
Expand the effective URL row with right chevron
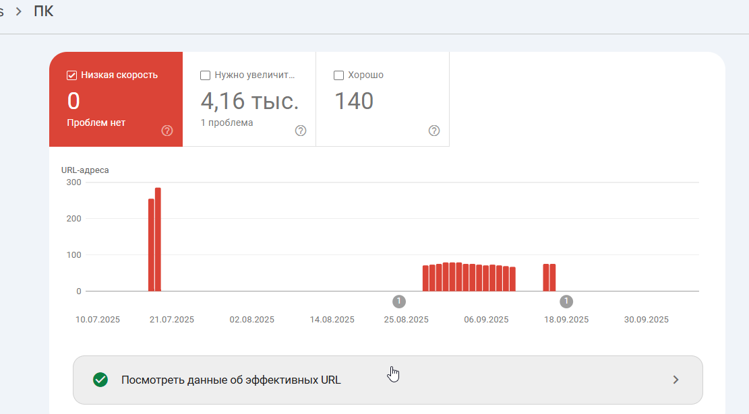coord(676,380)
